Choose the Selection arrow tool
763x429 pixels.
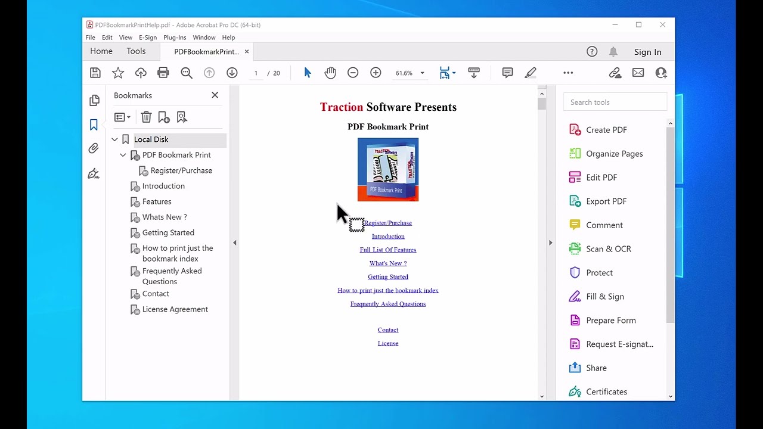point(308,73)
